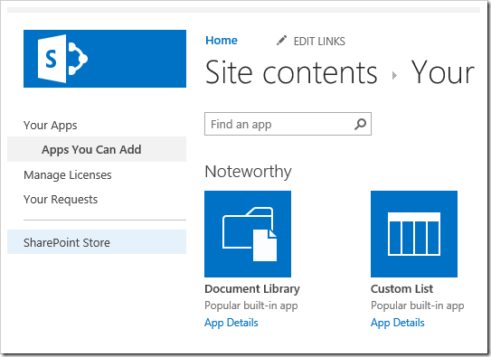This screenshot has width=491, height=357.
Task: Click the magnifying glass search icon
Action: coord(361,124)
